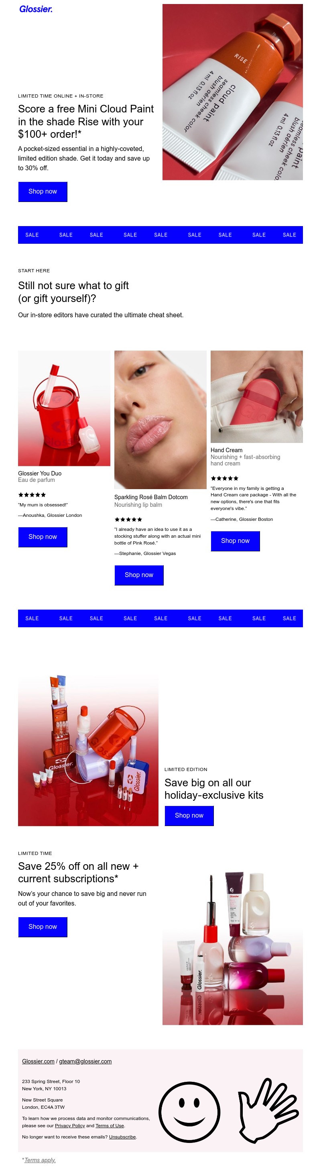Open the Glossier You Duo product image

coord(64,408)
